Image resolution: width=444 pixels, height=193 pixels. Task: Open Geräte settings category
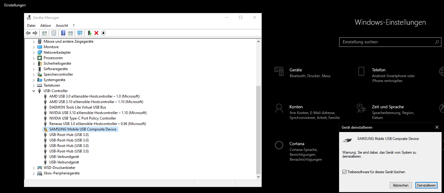303,73
